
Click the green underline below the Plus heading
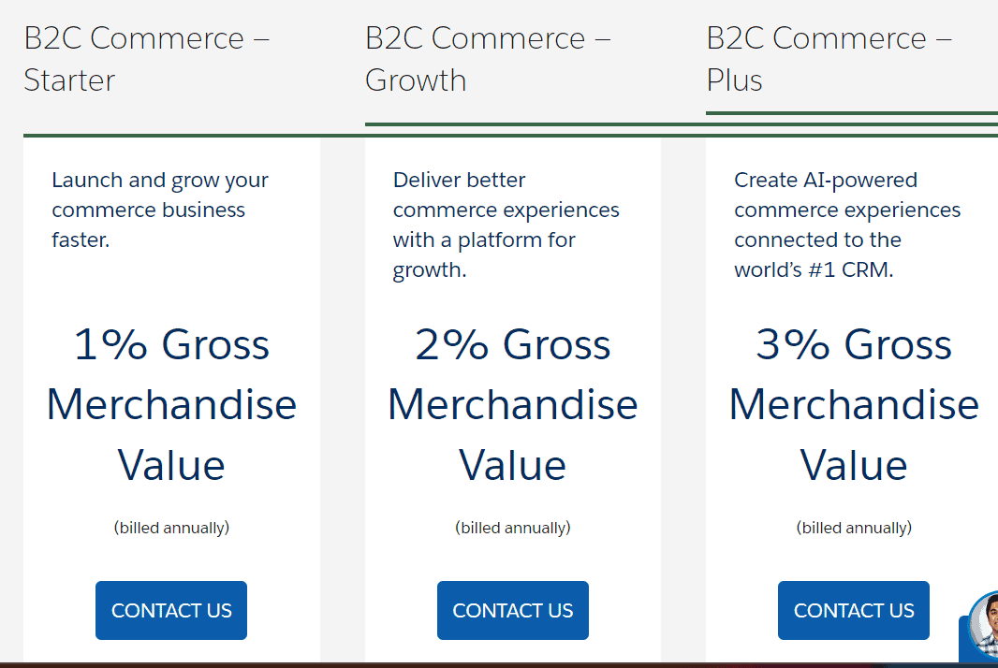click(852, 113)
